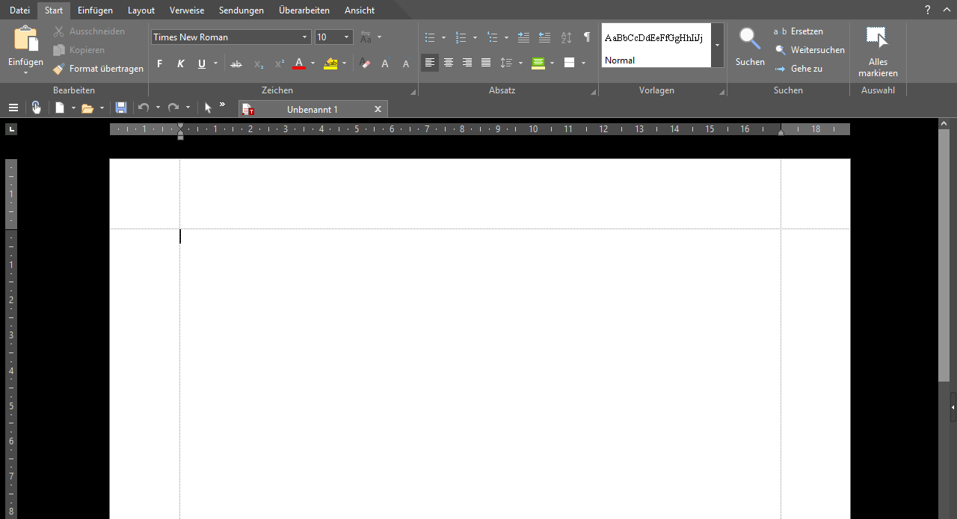Image resolution: width=957 pixels, height=519 pixels.
Task: Click the save document floppy icon
Action: coord(121,108)
